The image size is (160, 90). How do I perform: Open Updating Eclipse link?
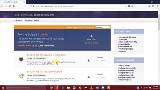point(126,49)
